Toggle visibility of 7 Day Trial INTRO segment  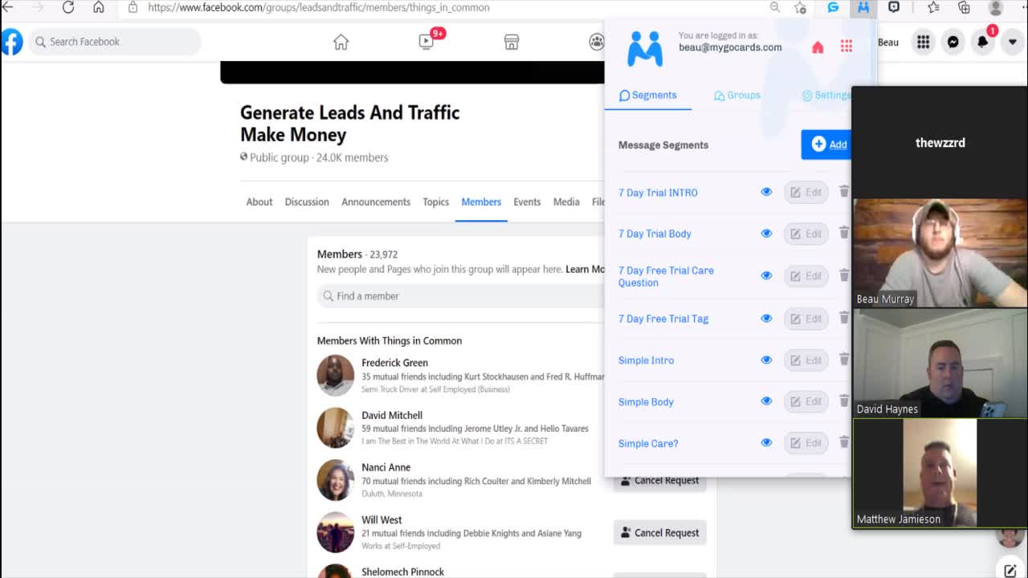click(x=766, y=192)
